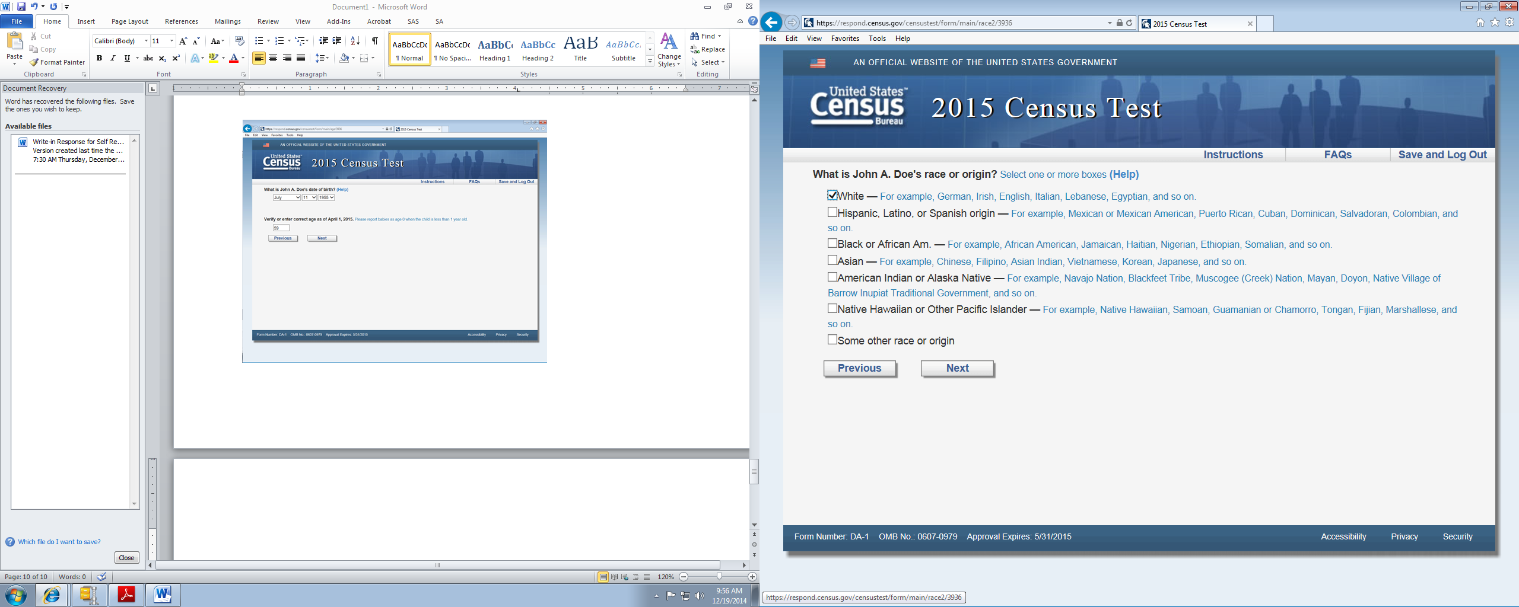Image resolution: width=1519 pixels, height=607 pixels.
Task: Check American Indian or Alaska Native box
Action: pos(832,277)
